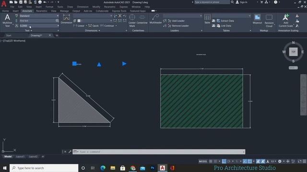Click the Find text search icon
The width and height of the screenshot is (307, 172).
[x=57, y=21]
